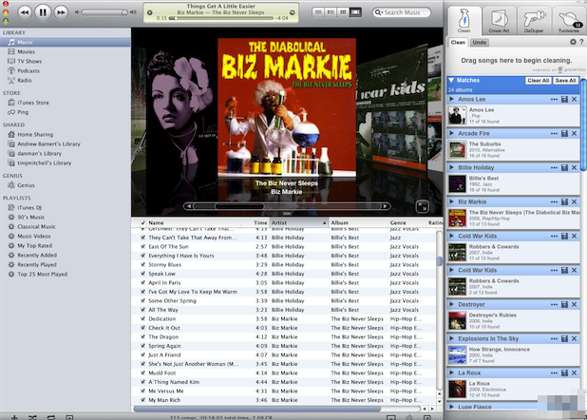The image size is (587, 420).
Task: Uncheck the song Dedication
Action: (142, 319)
